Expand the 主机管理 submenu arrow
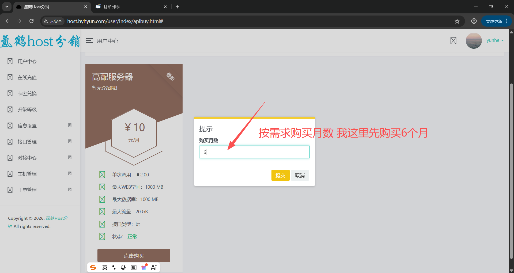The image size is (514, 273). 70,173
